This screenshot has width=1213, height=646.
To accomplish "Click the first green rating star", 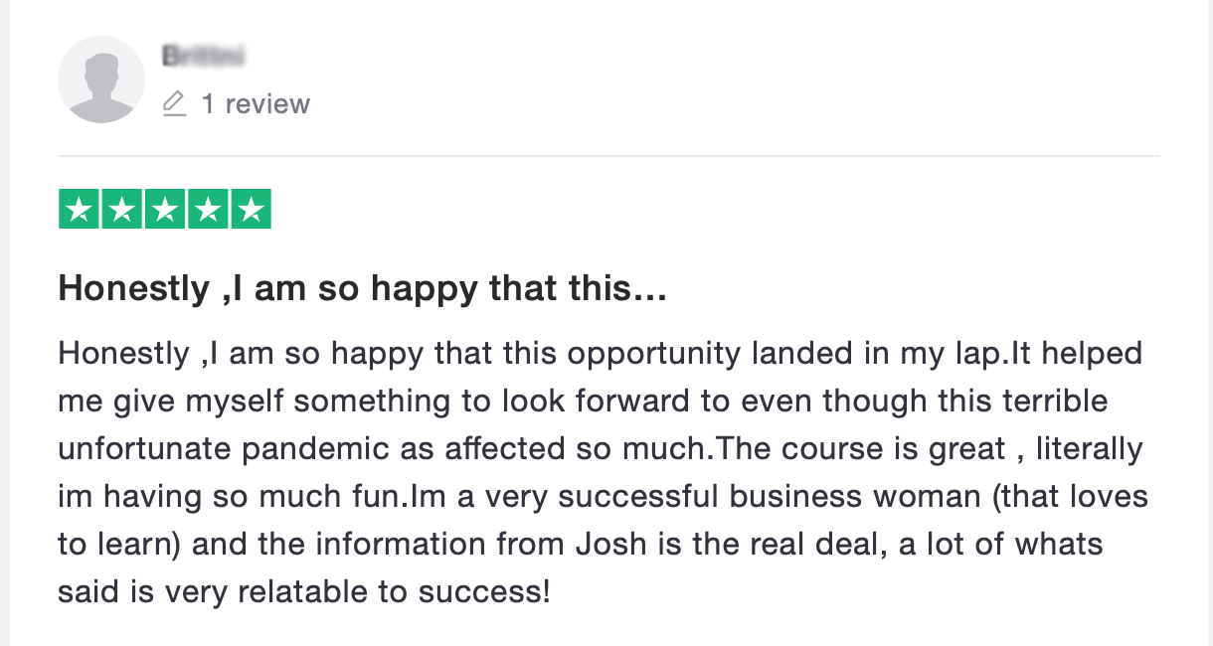I will [79, 209].
